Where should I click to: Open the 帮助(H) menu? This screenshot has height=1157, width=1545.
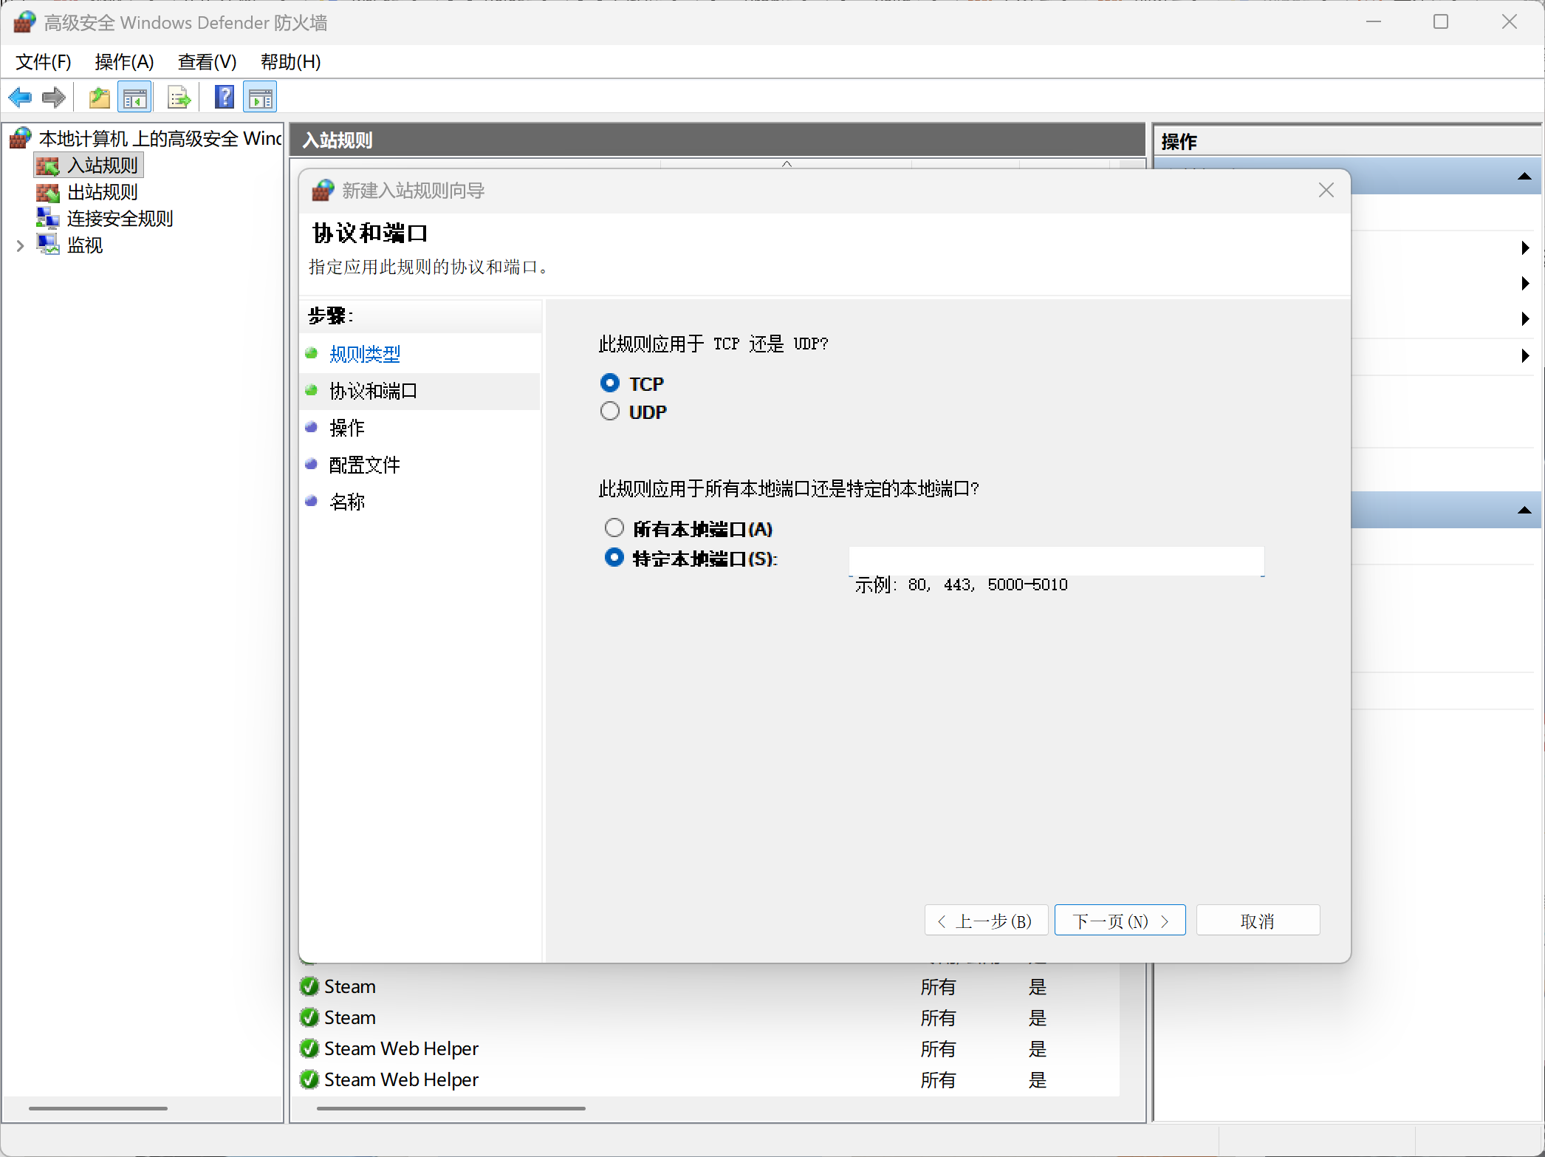tap(291, 61)
